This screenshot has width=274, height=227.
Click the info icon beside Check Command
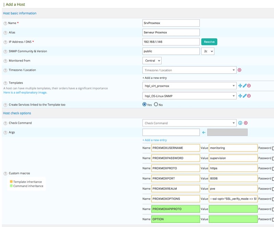[240, 123]
